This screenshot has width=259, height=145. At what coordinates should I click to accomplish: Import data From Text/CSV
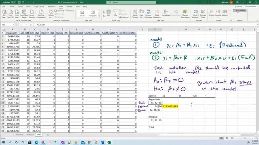coord(11,14)
